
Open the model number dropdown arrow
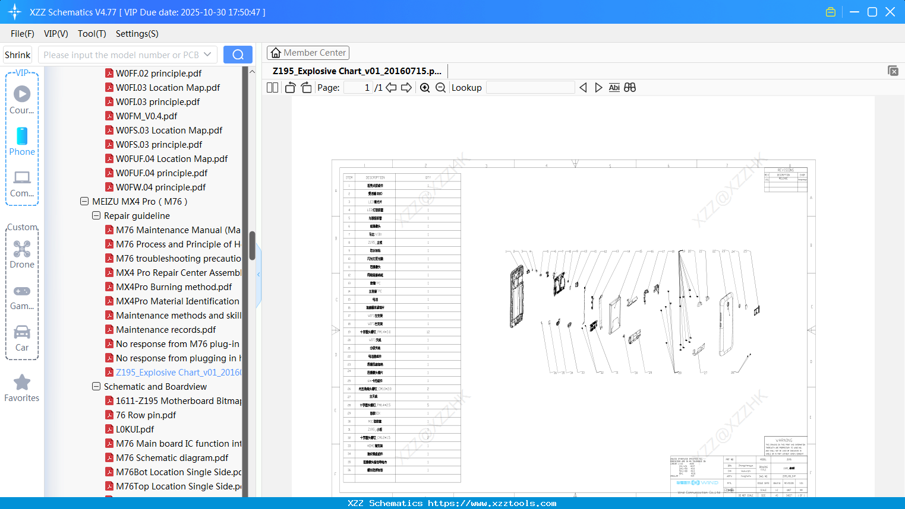(x=207, y=55)
